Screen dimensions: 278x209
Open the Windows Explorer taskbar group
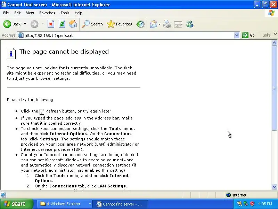pos(65,204)
